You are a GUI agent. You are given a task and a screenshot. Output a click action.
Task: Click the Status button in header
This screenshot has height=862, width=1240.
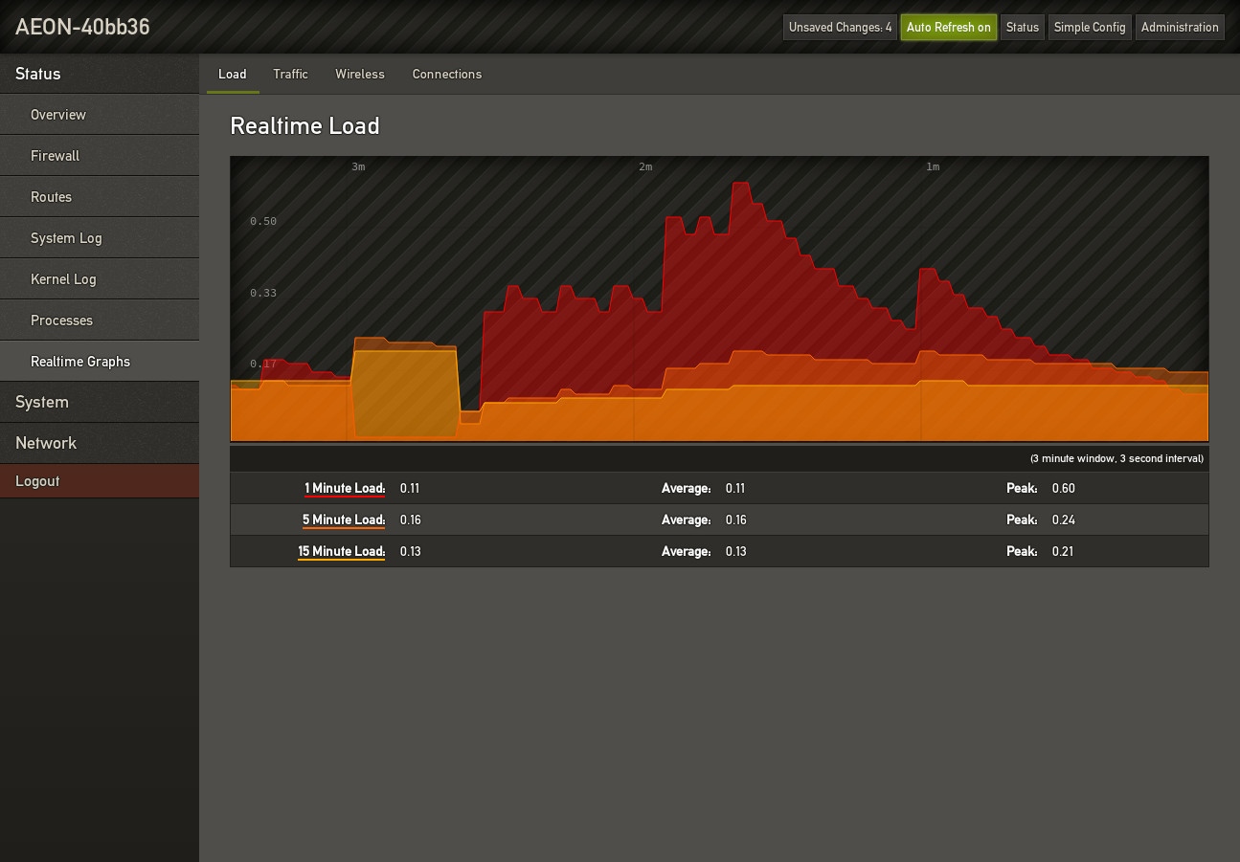(1022, 27)
